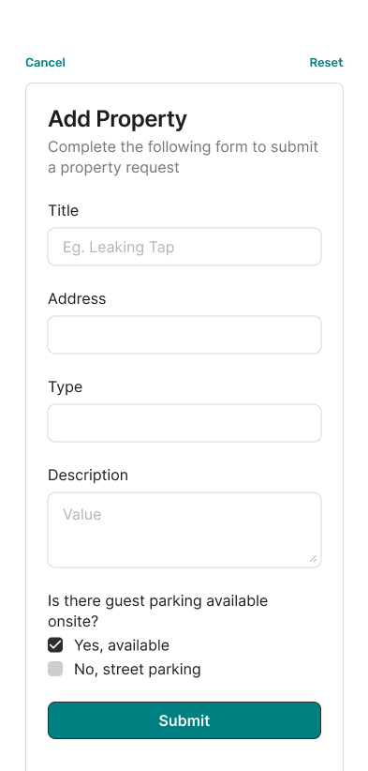Select the Type input box
The width and height of the screenshot is (368, 771).
tap(184, 423)
